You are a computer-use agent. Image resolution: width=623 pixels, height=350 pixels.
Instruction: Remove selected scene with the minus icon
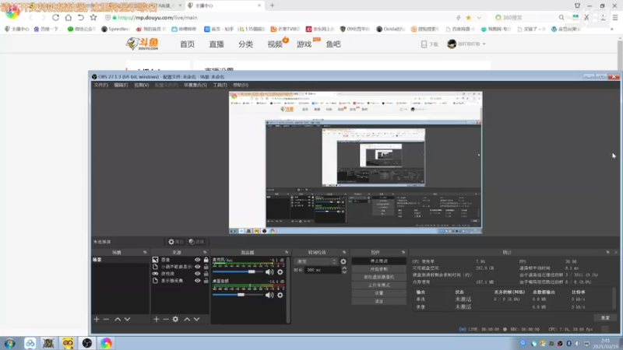[x=106, y=319]
